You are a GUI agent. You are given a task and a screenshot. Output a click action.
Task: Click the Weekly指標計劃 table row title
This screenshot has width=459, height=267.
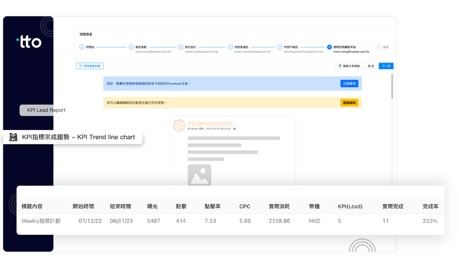[41, 221]
